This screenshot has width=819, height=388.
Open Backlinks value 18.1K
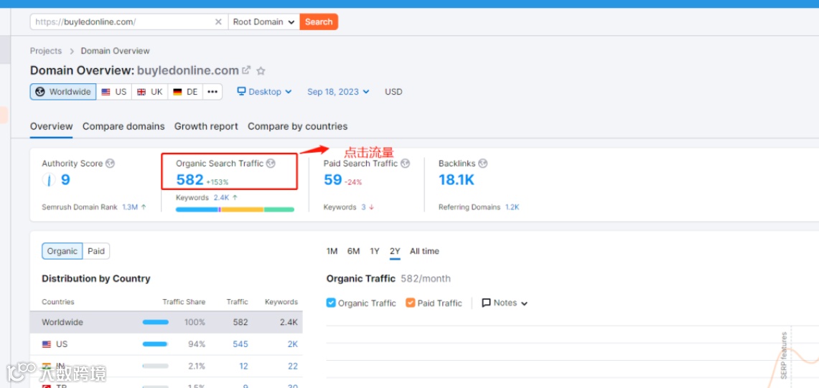click(457, 179)
